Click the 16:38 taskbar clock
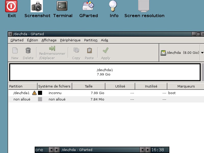The height and width of the screenshot is (153, 204). [x=158, y=150]
